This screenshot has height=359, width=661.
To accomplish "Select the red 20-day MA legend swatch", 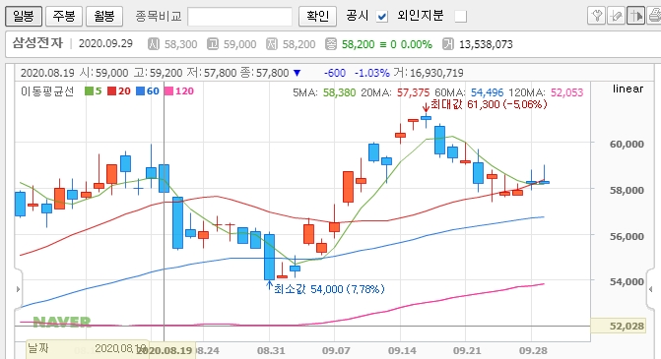I will pyautogui.click(x=111, y=90).
